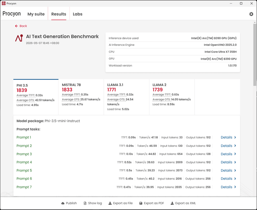Viewport: 257px width, 210px height.
Task: Click Intel Core Ultra X7 358H value
Action: pyautogui.click(x=220, y=52)
